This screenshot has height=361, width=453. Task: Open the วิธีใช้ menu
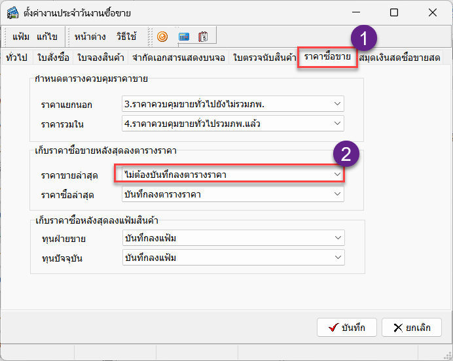pyautogui.click(x=126, y=37)
